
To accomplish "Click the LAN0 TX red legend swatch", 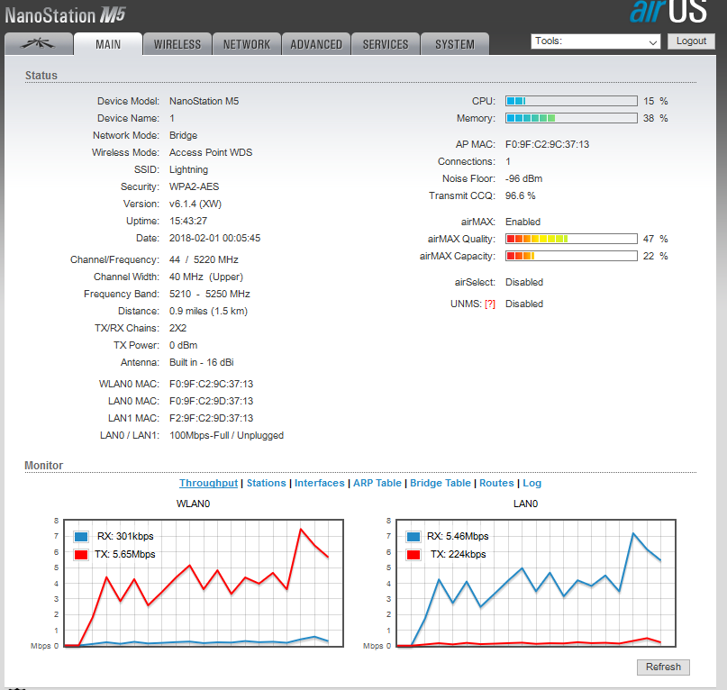I will click(x=413, y=555).
